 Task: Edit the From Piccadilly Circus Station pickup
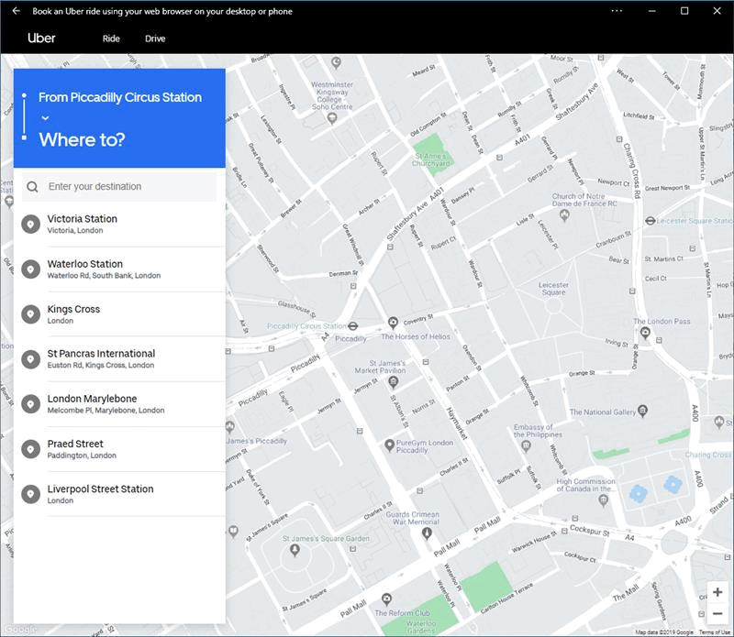click(120, 97)
